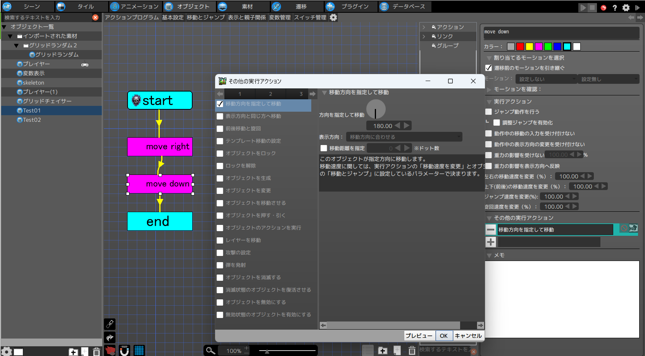
Task: Click the film camera icon on the action row
Action: coord(633,228)
